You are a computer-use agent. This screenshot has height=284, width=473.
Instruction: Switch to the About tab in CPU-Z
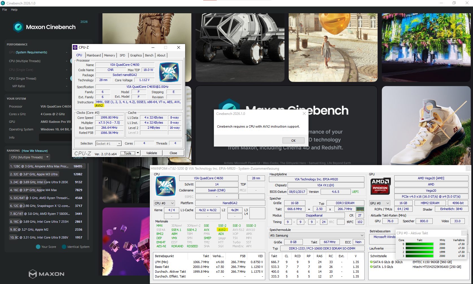pos(161,55)
